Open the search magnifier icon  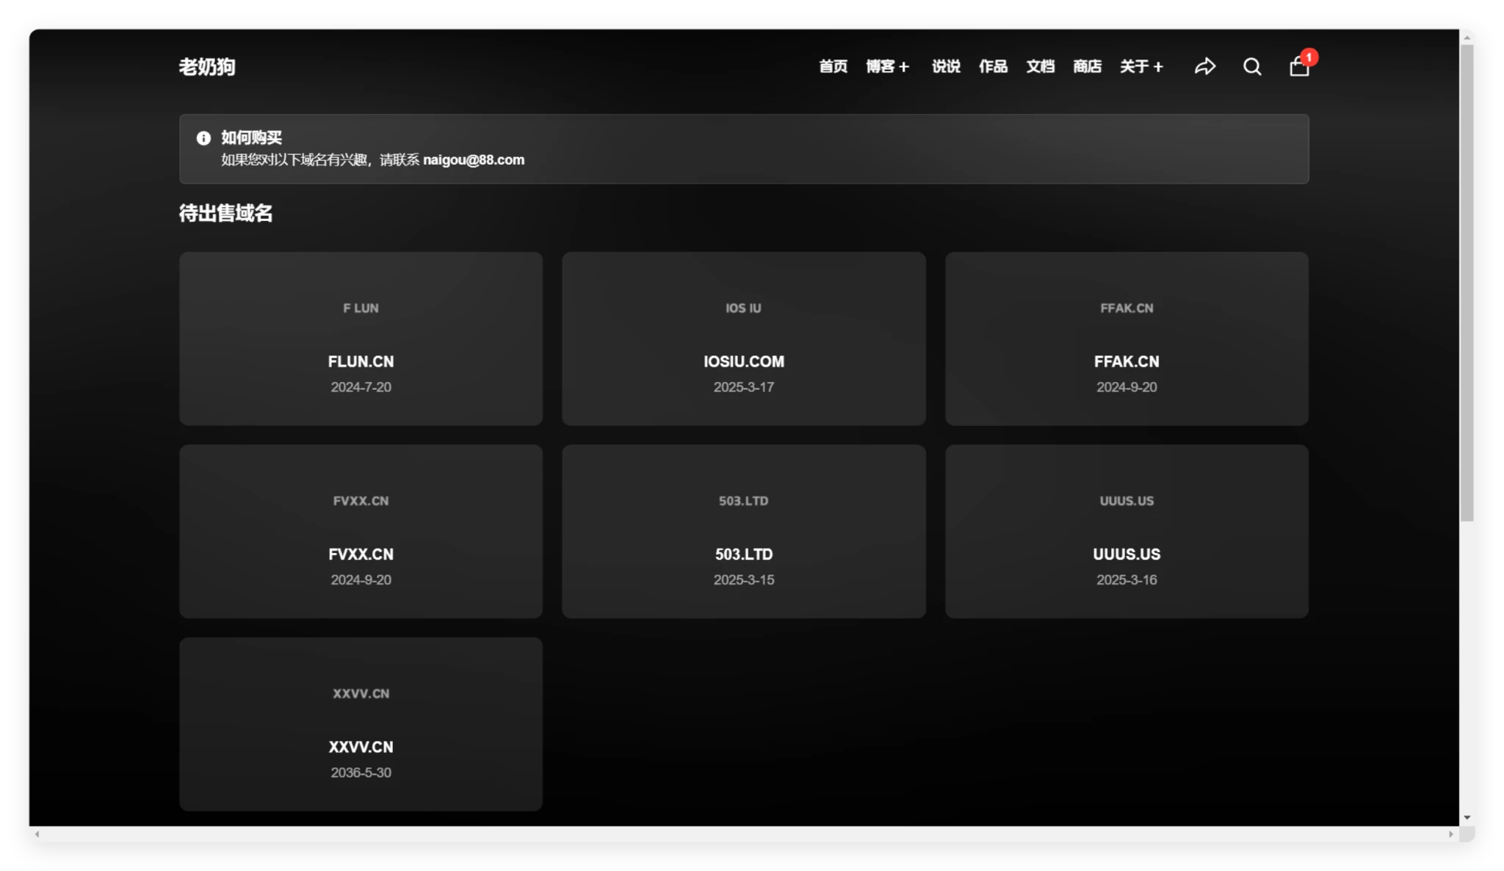(x=1252, y=67)
